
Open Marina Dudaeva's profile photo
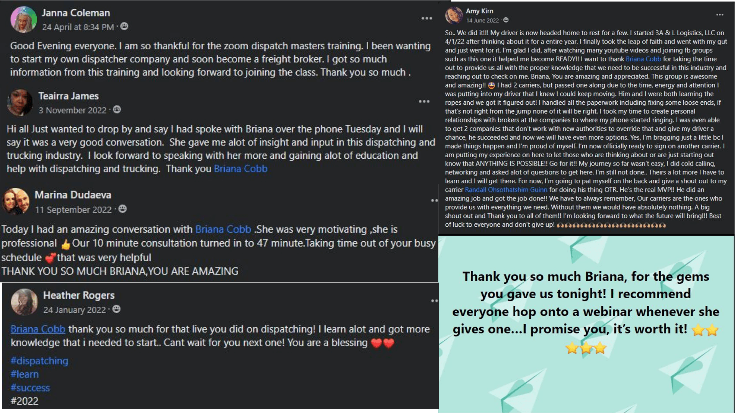(16, 202)
